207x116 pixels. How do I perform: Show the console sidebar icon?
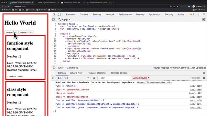[54, 78]
